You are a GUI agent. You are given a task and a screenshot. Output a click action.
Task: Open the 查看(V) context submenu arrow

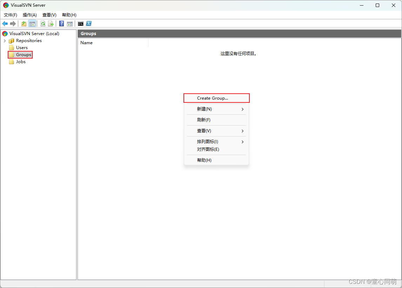click(242, 131)
